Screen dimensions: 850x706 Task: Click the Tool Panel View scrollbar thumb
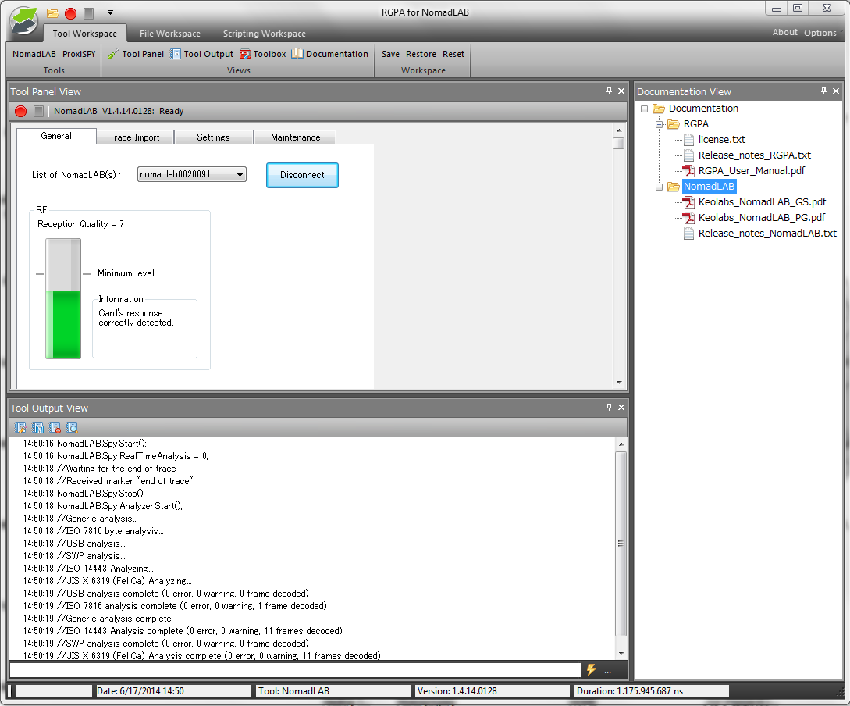[618, 143]
